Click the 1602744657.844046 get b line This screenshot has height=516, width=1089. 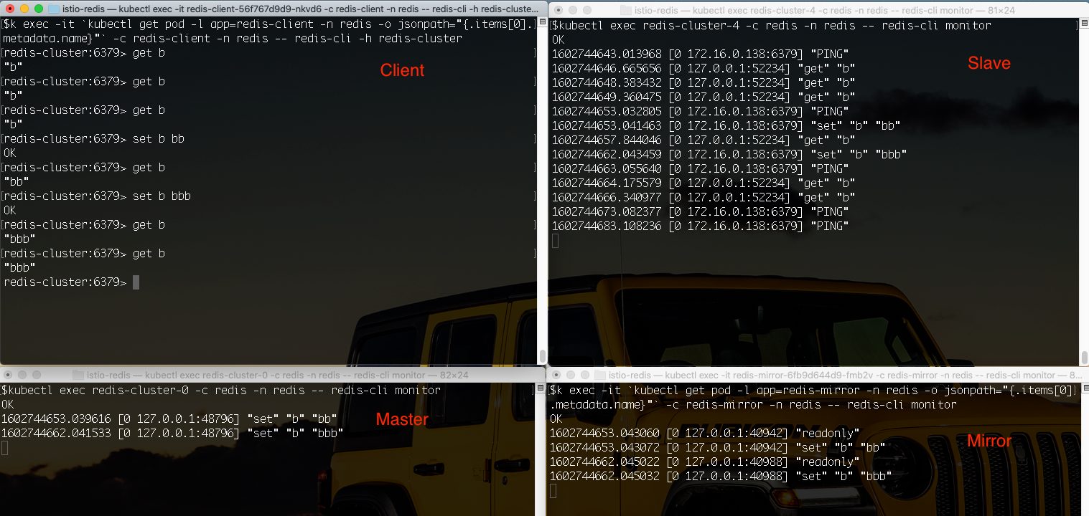[x=703, y=140]
